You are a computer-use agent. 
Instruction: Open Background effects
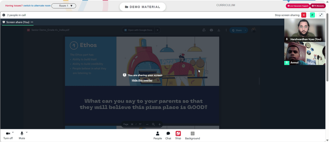click(x=192, y=135)
